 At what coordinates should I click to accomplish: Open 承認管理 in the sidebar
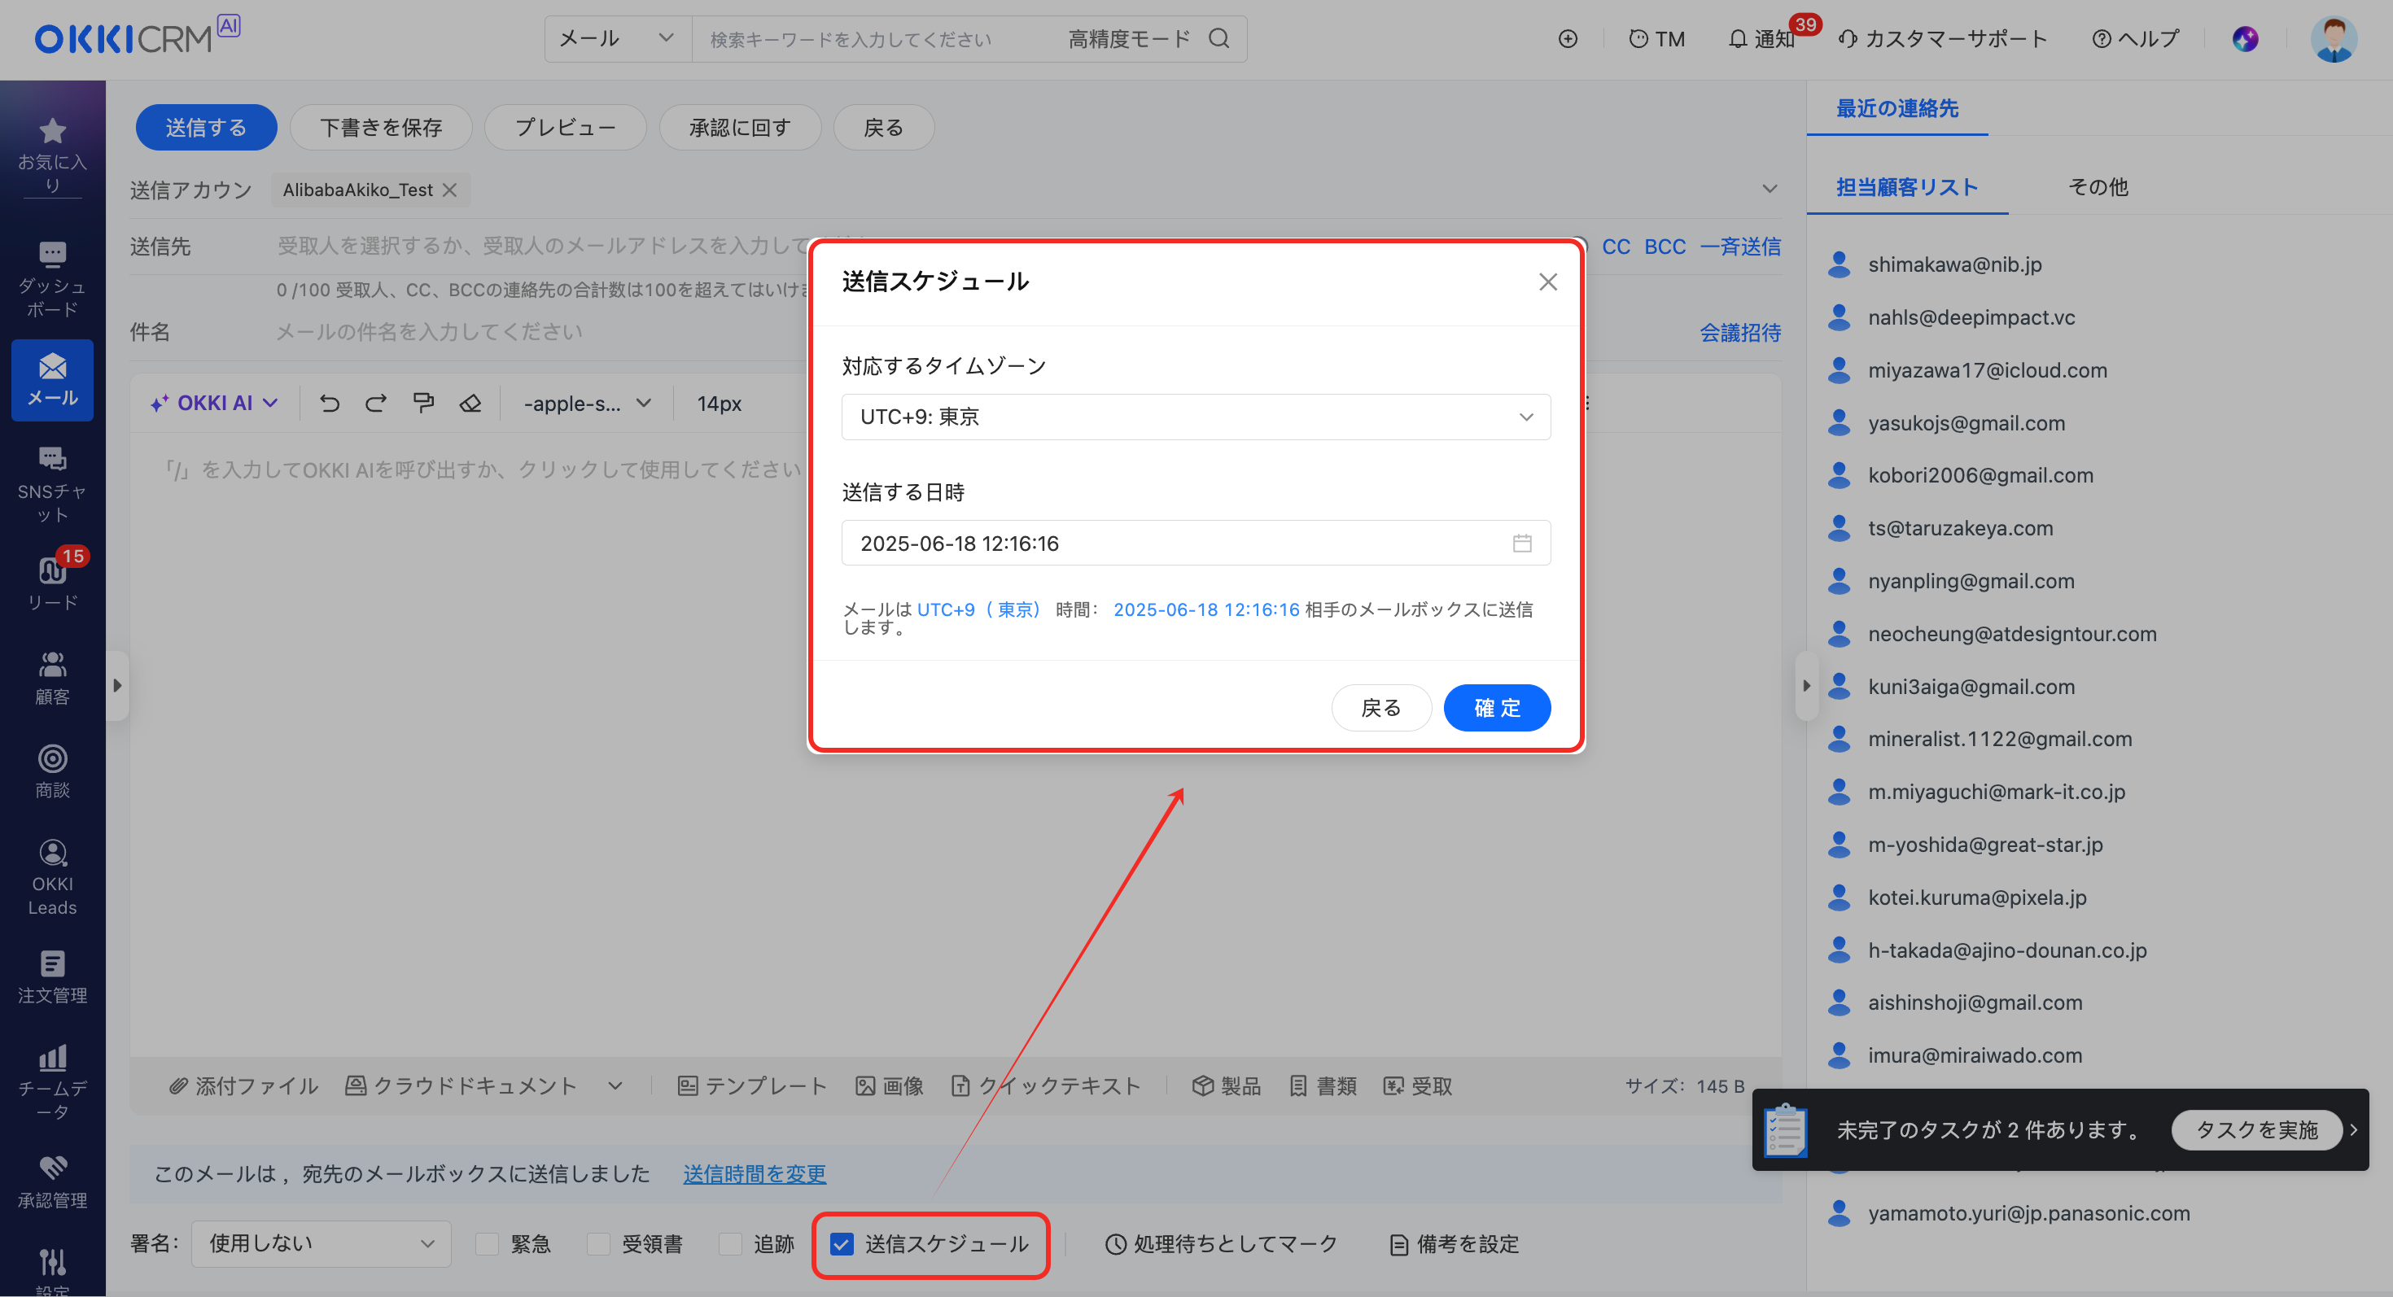(52, 1182)
